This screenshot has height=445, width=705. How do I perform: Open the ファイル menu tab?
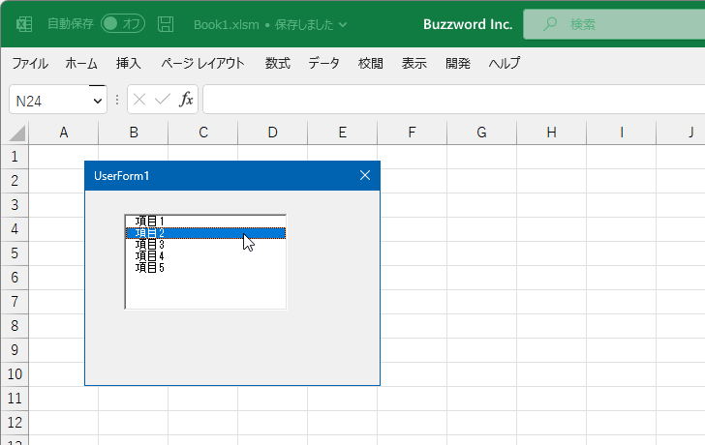coord(30,63)
